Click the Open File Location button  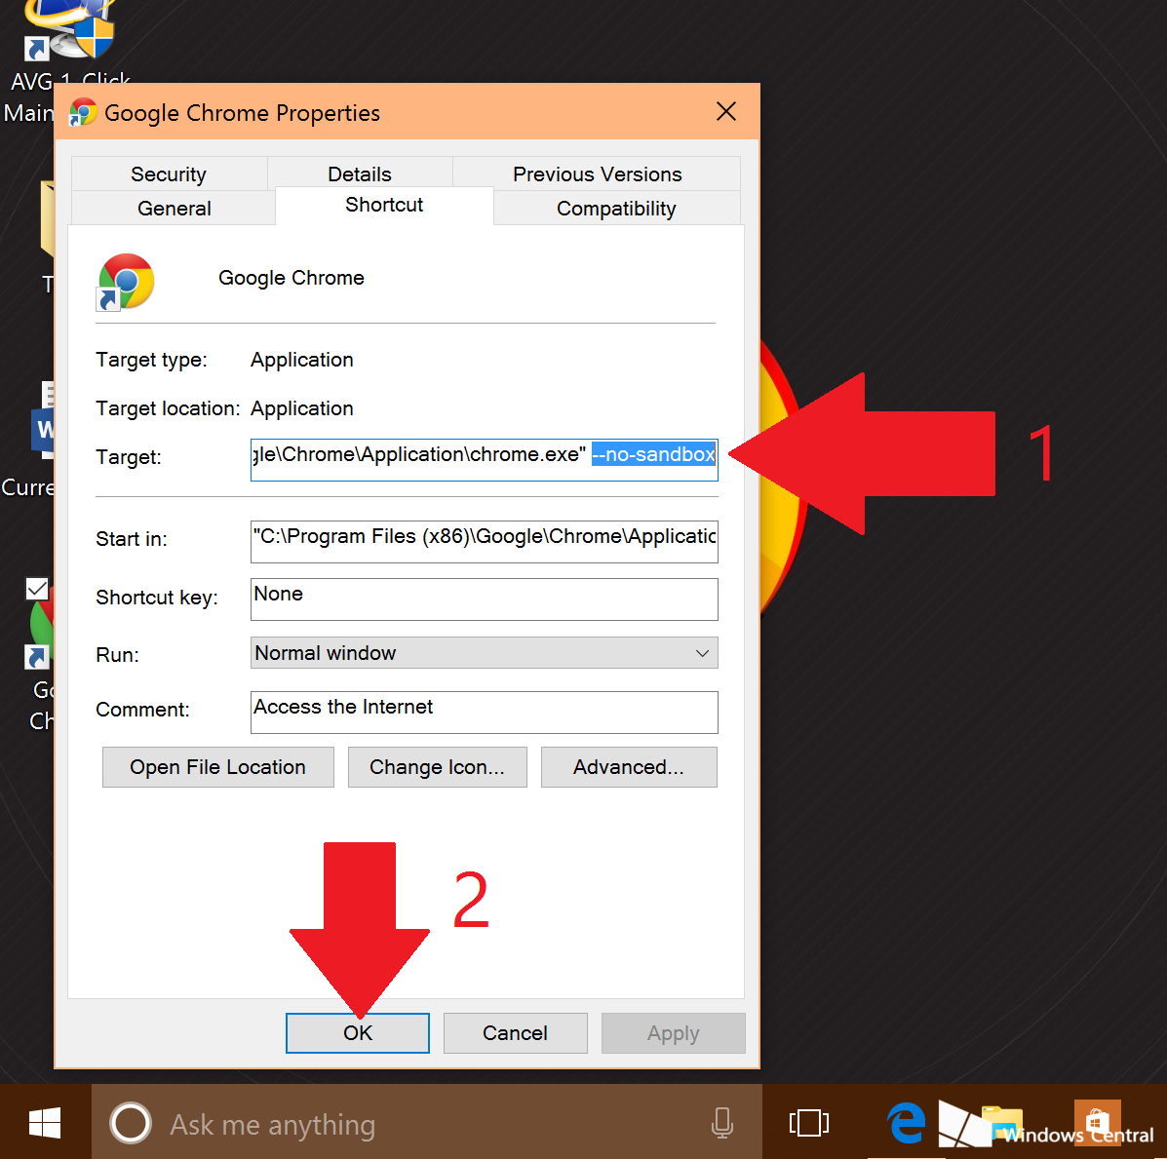(218, 767)
